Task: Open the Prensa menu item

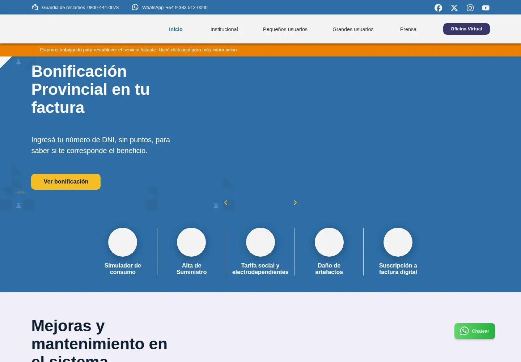Action: pyautogui.click(x=408, y=29)
